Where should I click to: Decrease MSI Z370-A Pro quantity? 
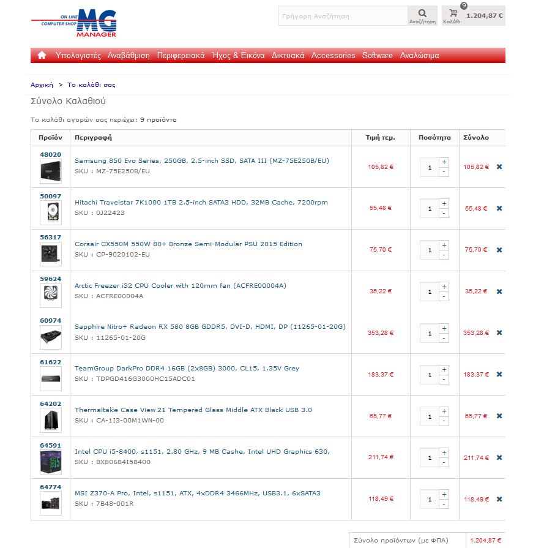tap(444, 505)
